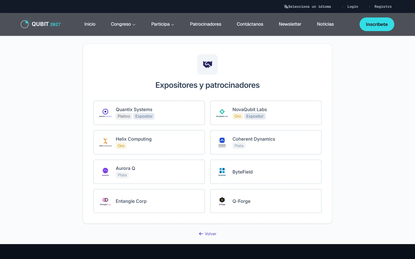The width and height of the screenshot is (415, 259).
Task: Expand the Congreso dropdown menu
Action: [123, 24]
